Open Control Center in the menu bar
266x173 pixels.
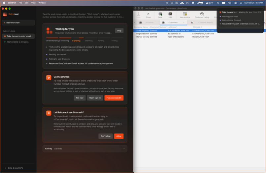pyautogui.click(x=235, y=3)
